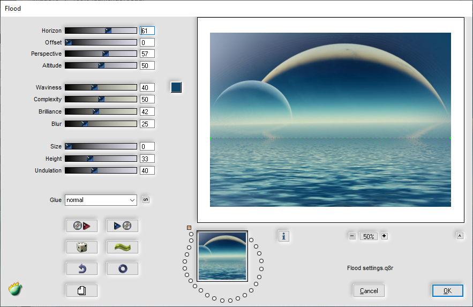Click the save settings arrow-and-disc button
Image resolution: width=473 pixels, height=307 pixels.
click(123, 226)
